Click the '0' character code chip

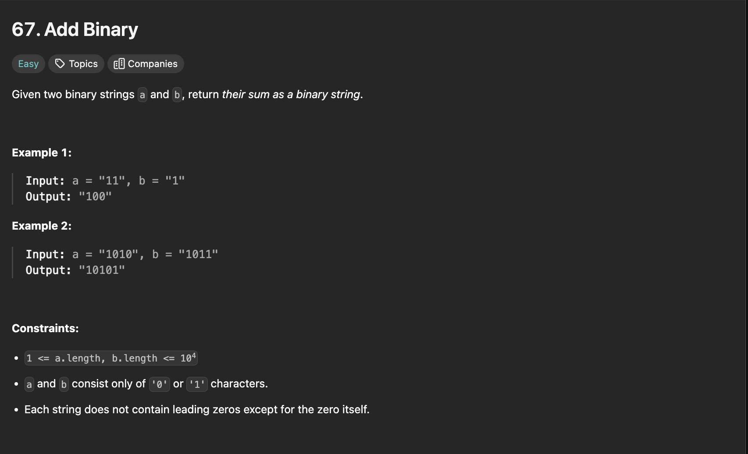[160, 384]
